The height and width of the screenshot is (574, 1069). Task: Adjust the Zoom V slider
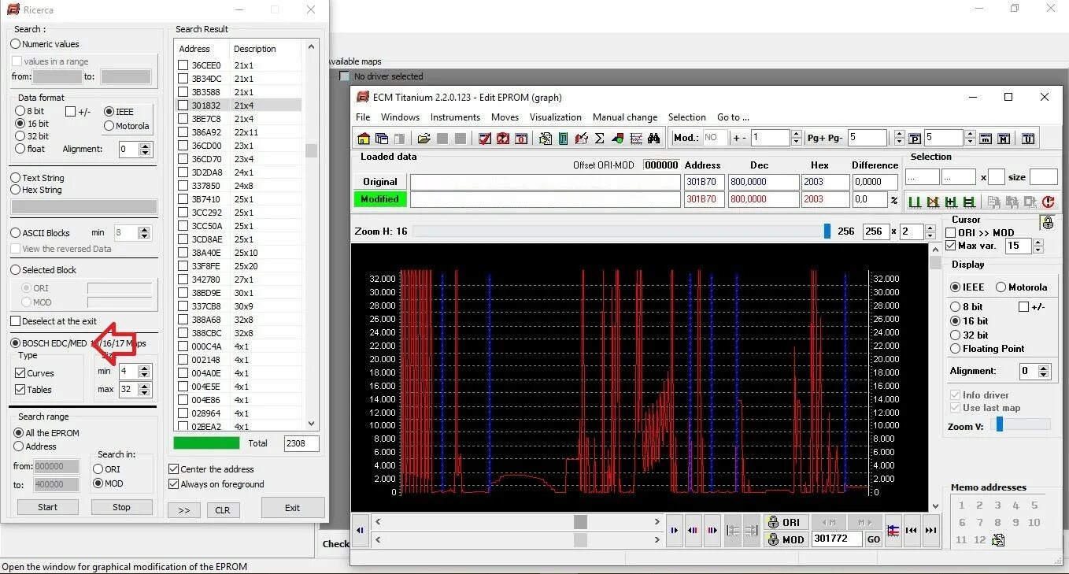coord(999,424)
